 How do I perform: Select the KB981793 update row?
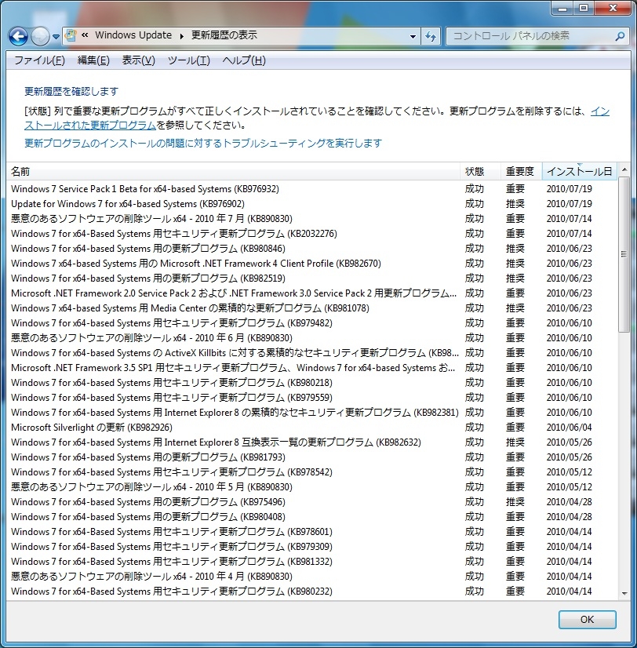(312, 457)
